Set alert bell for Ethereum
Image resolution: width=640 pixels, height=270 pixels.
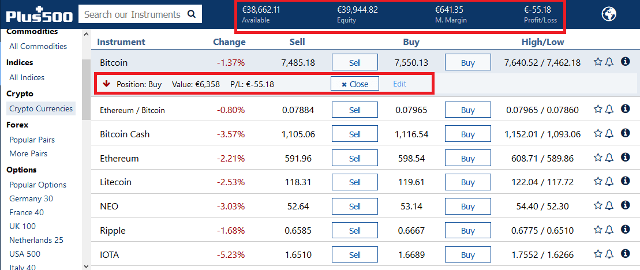(609, 157)
